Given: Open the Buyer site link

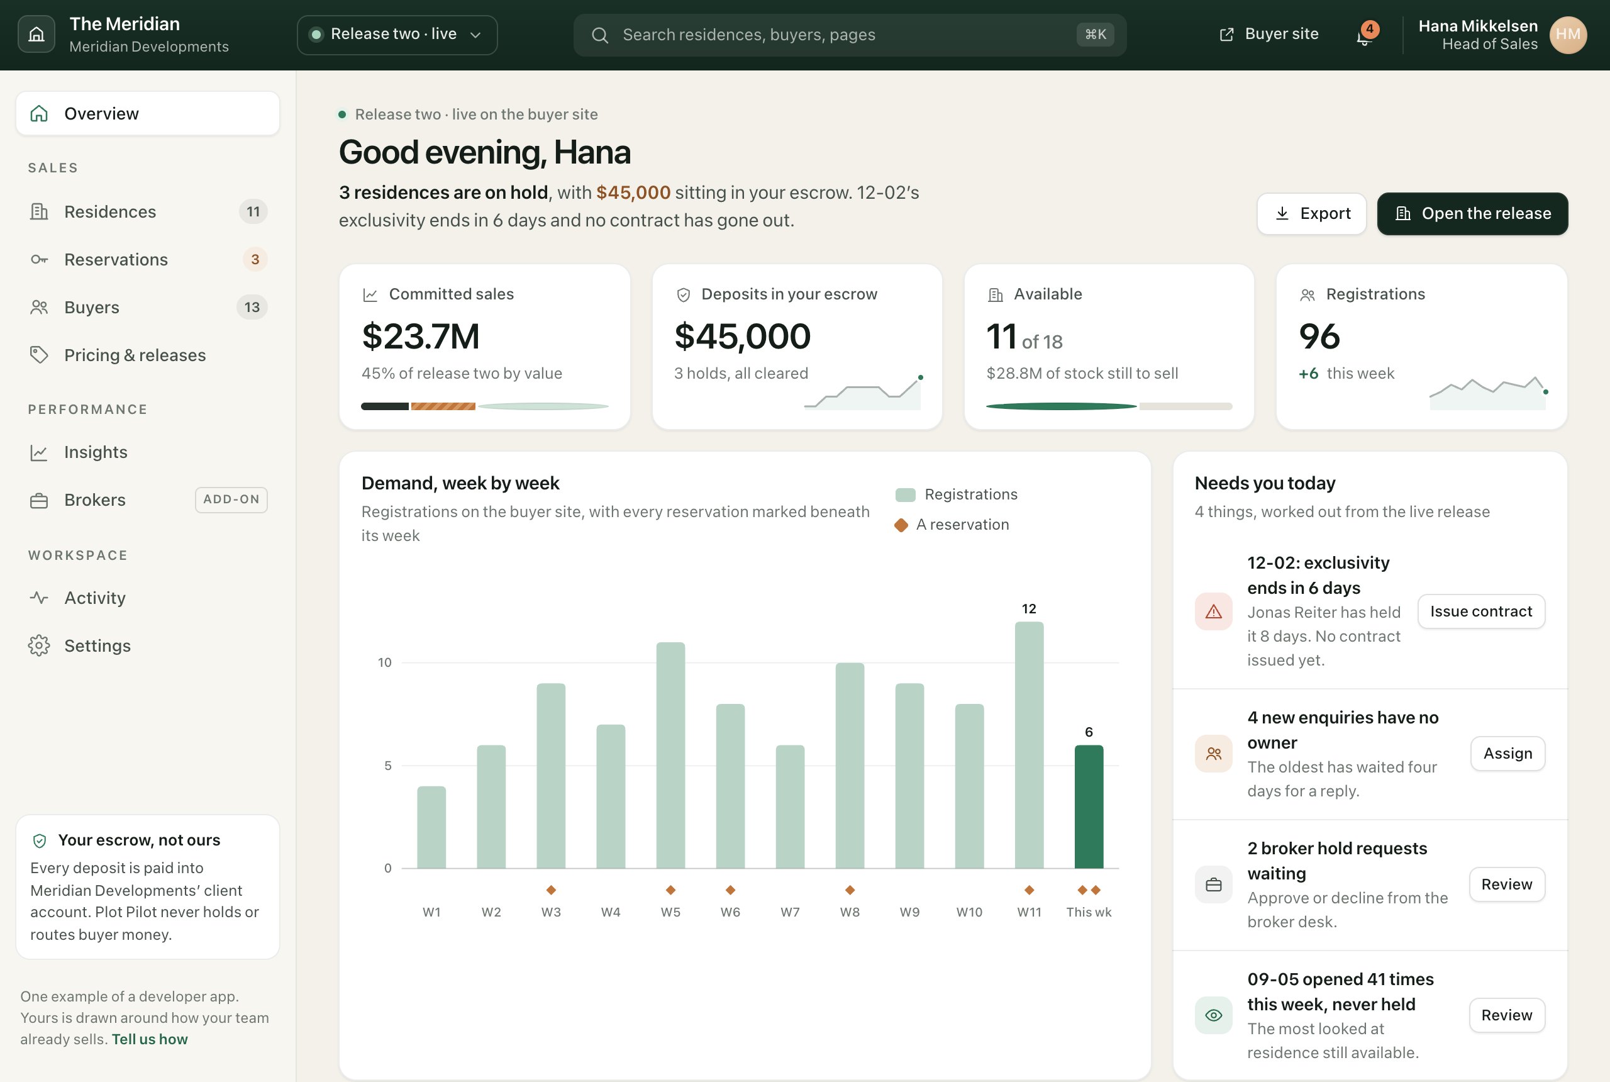Looking at the screenshot, I should (x=1269, y=35).
